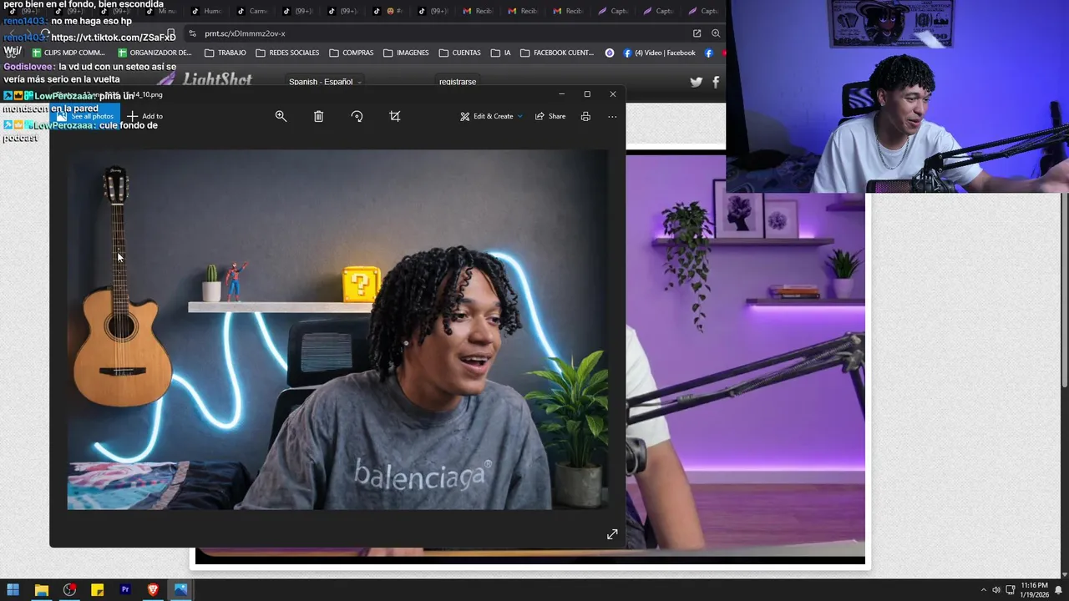Open the volume icon in system tray

[x=996, y=590]
